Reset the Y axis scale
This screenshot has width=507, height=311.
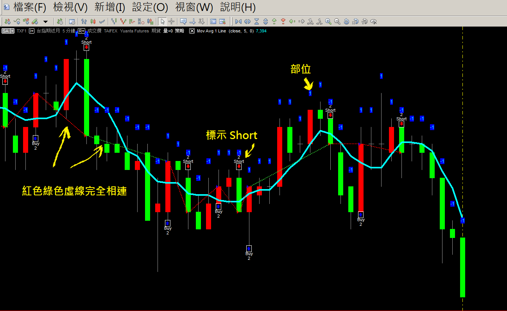364,21
